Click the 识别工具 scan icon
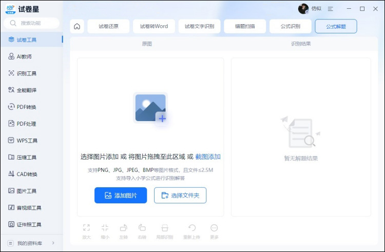Image resolution: width=385 pixels, height=252 pixels. click(x=11, y=73)
